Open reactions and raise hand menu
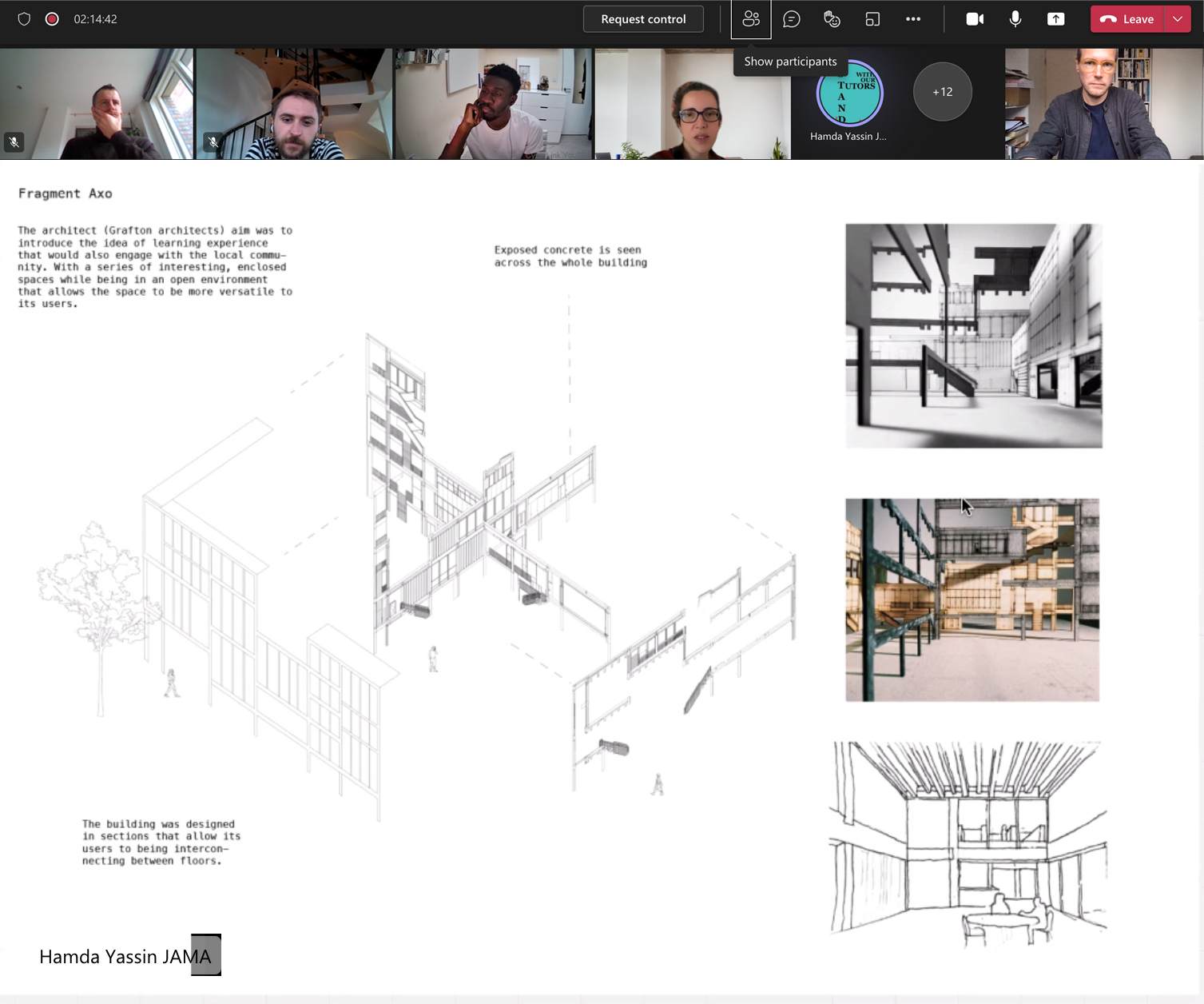 [x=832, y=19]
